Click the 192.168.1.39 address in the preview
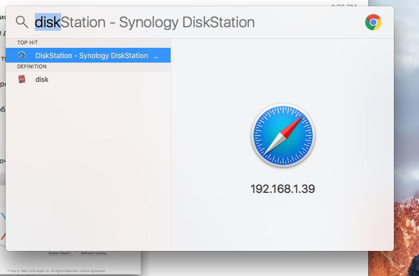 tap(283, 189)
